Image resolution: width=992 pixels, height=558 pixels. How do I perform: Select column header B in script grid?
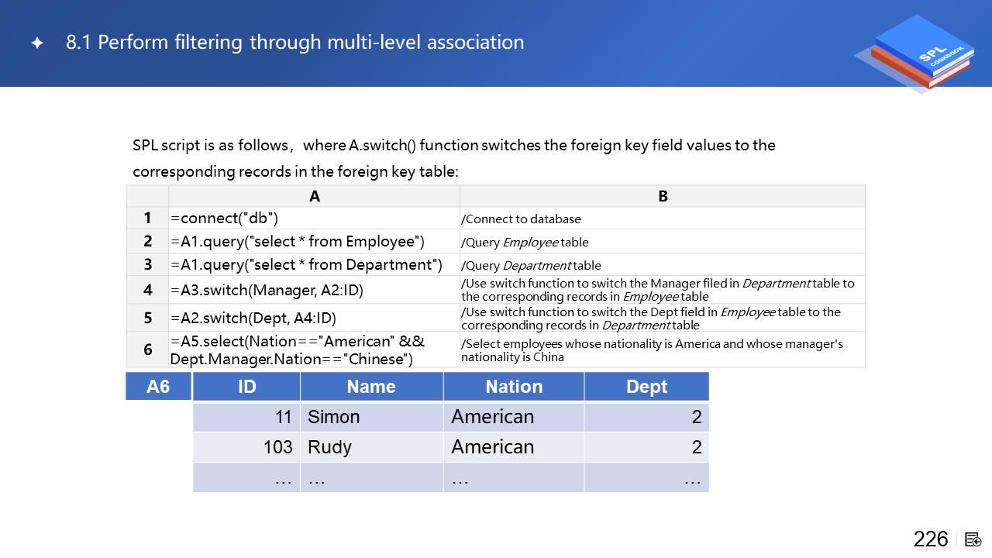[663, 197]
